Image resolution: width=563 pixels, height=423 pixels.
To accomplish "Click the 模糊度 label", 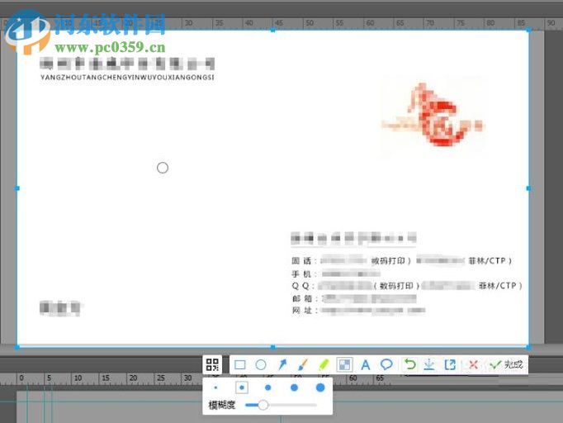I will (221, 405).
